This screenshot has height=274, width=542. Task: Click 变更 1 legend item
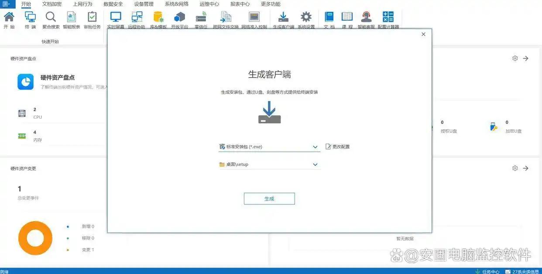pyautogui.click(x=81, y=250)
